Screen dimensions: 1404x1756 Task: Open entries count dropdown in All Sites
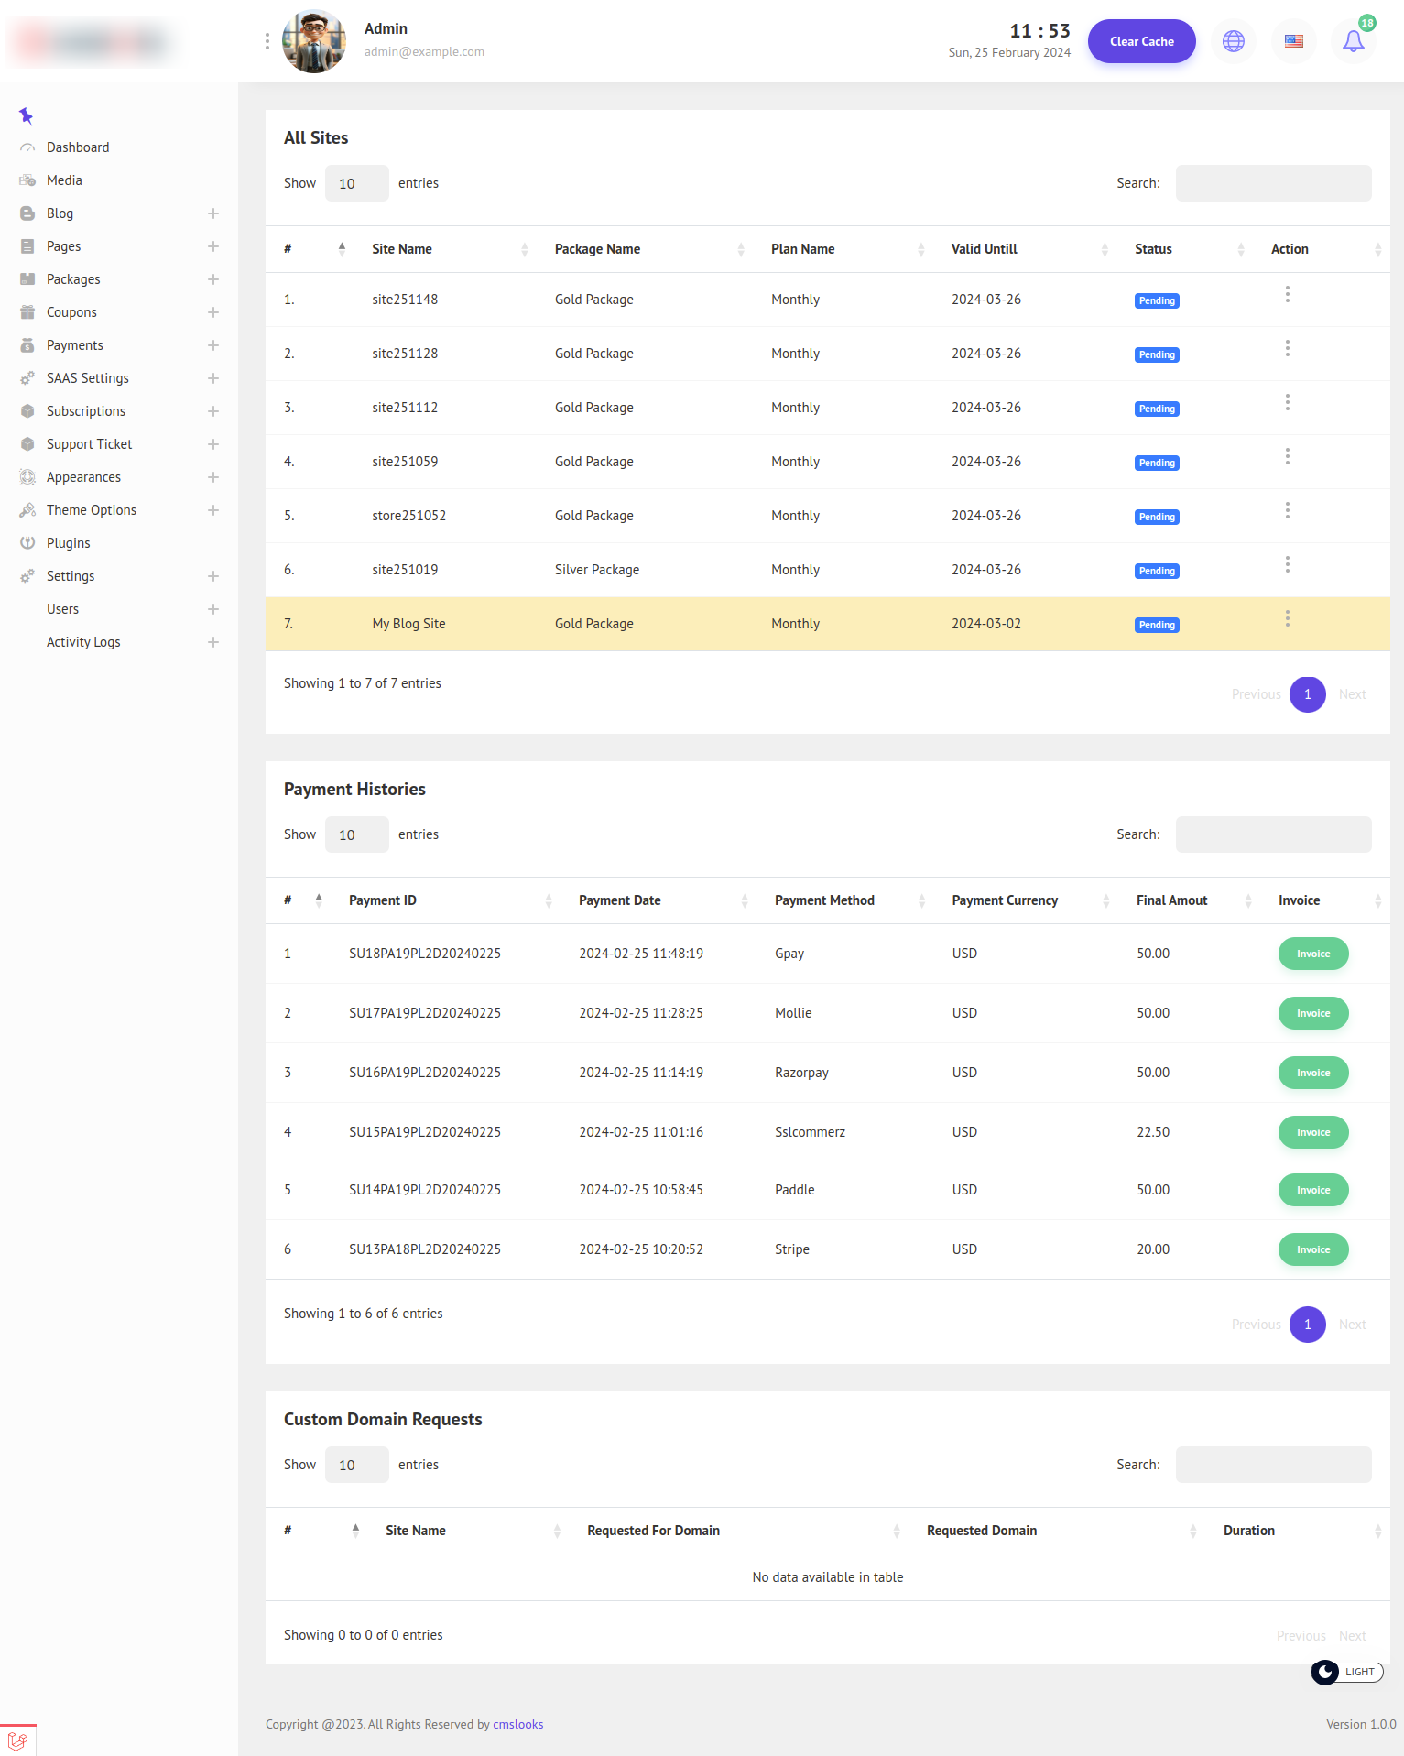coord(356,183)
